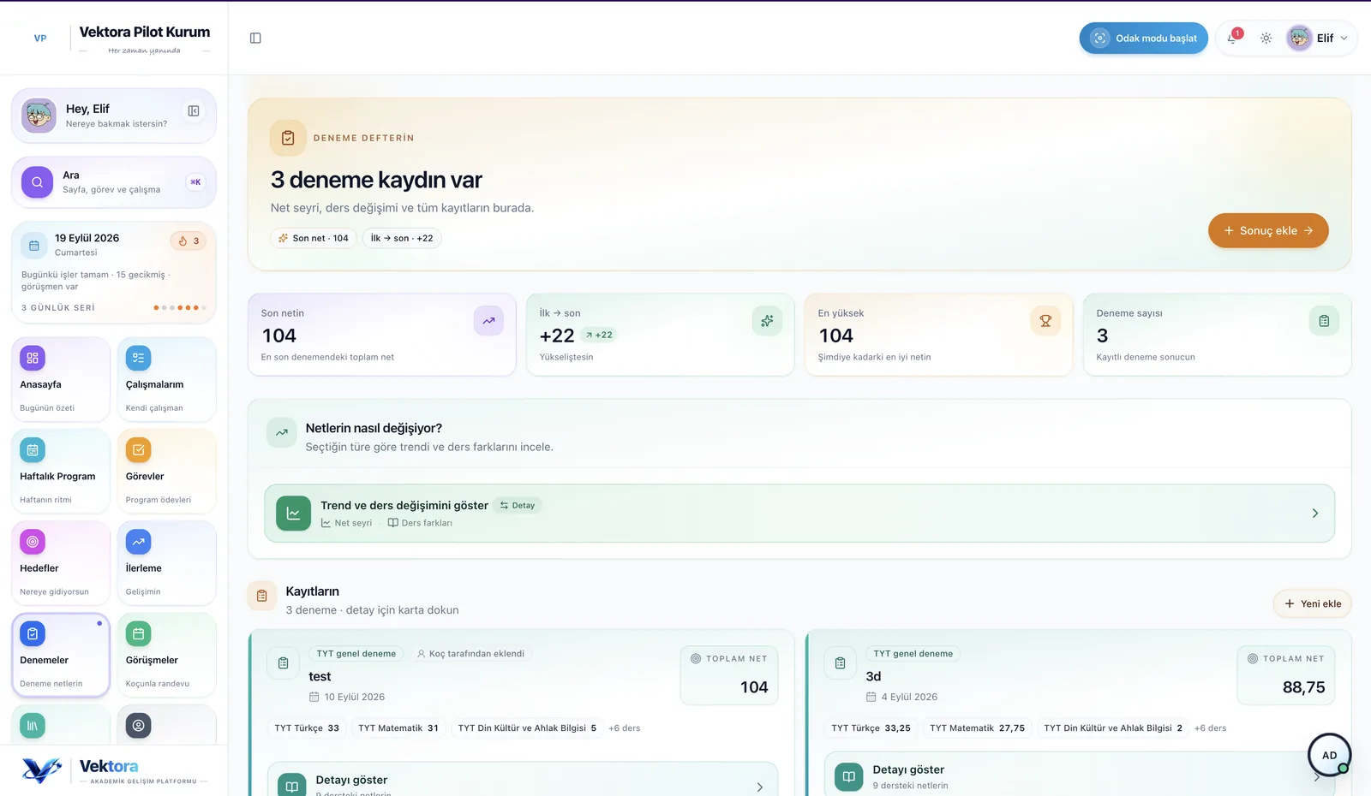1371x796 pixels.
Task: Click the Son net · 104 chip
Action: pos(314,238)
